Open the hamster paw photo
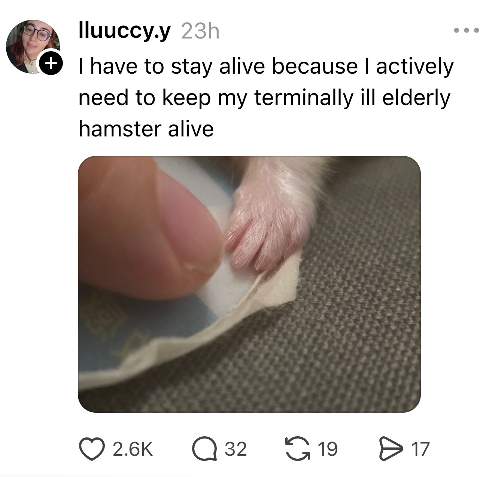Viewport: 492px width, 477px height. pos(249,284)
